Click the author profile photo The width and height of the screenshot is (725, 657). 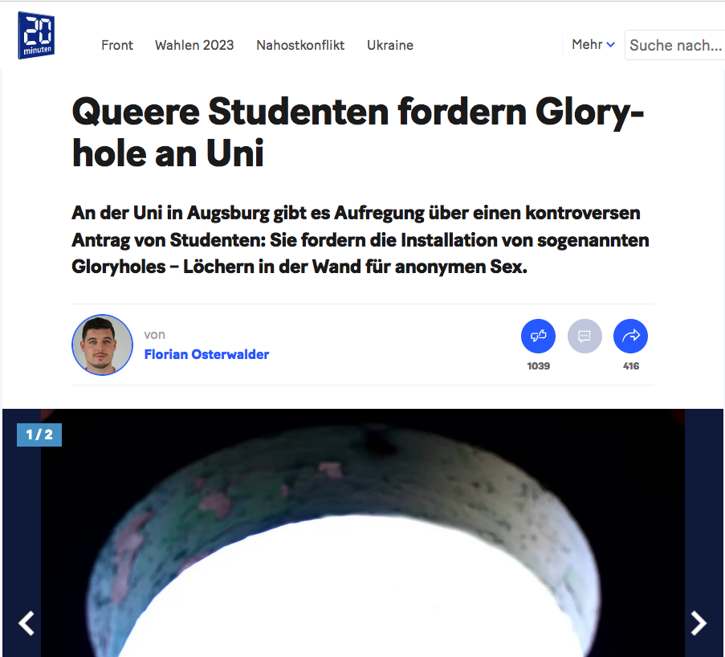(x=102, y=345)
